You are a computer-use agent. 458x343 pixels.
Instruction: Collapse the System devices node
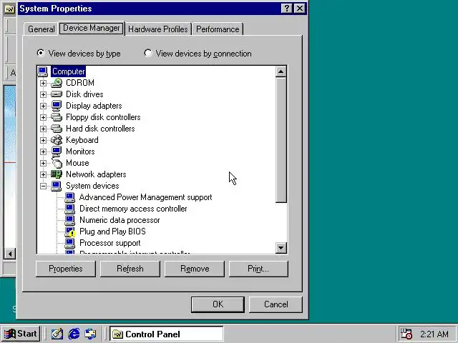(43, 186)
